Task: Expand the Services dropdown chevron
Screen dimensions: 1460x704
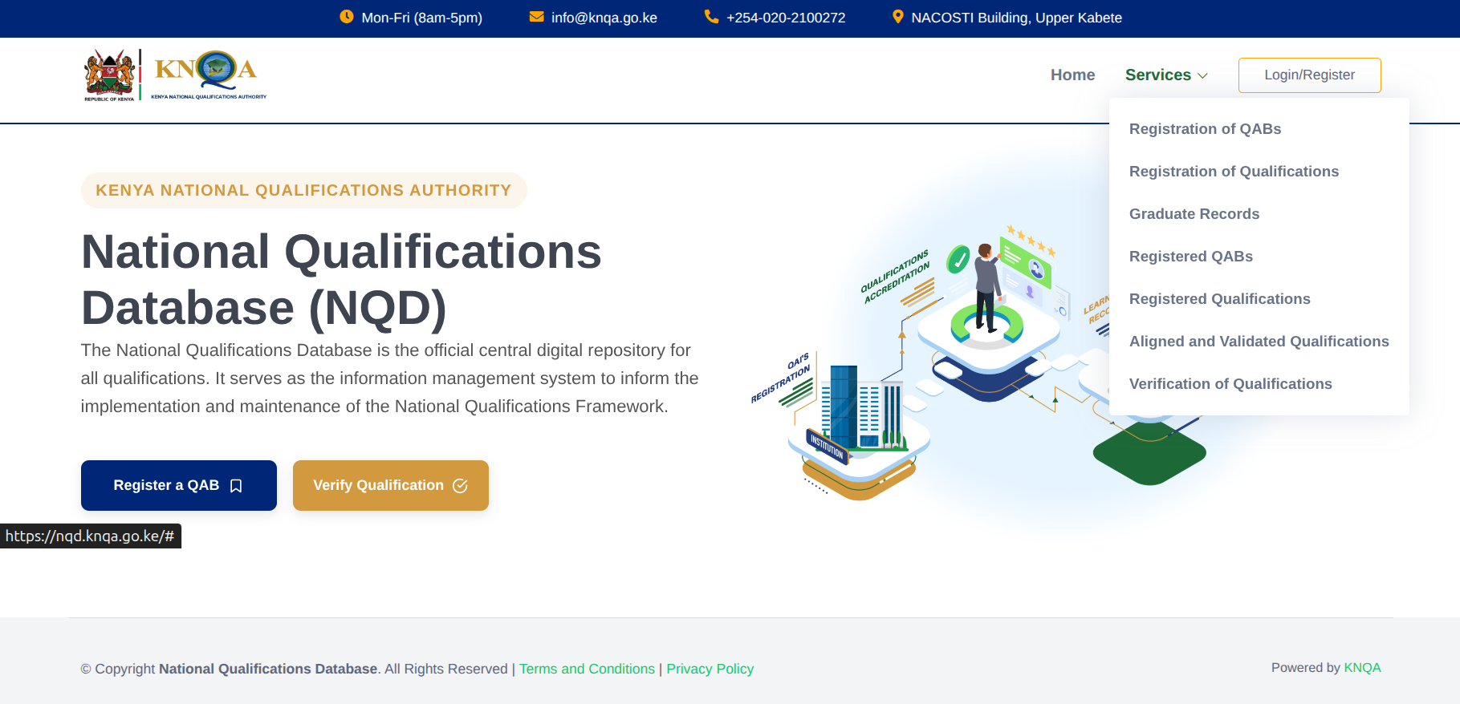Action: pos(1202,75)
